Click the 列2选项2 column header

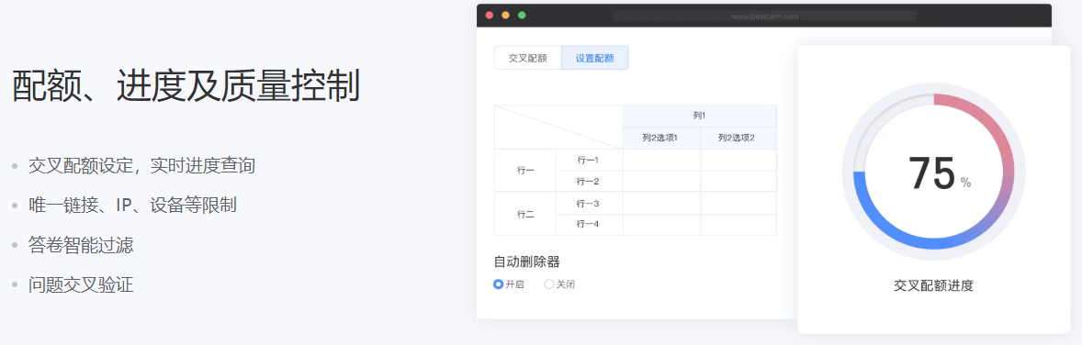[738, 138]
